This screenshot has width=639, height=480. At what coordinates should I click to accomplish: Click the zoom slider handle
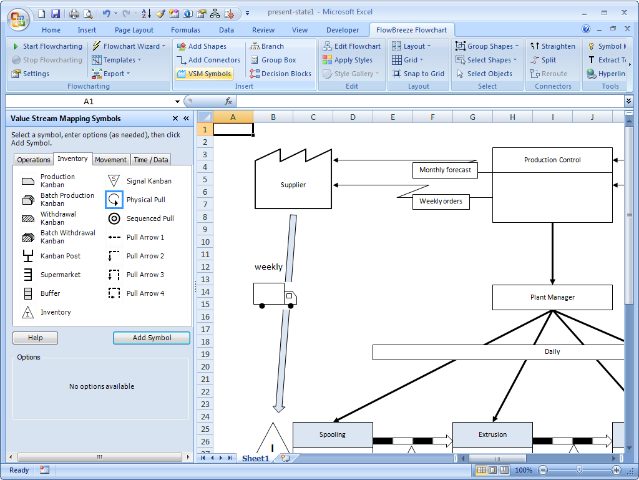[579, 470]
